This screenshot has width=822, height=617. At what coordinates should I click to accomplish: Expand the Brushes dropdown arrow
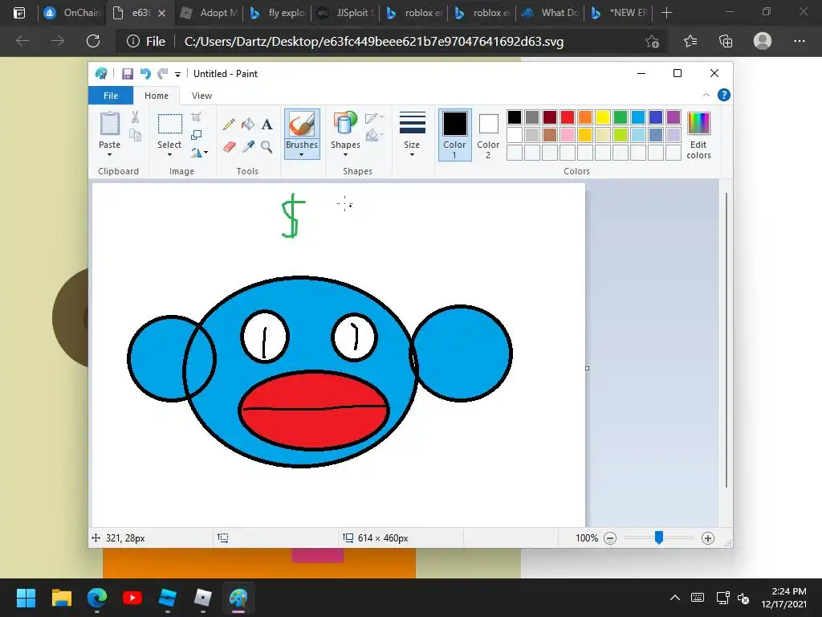302,155
